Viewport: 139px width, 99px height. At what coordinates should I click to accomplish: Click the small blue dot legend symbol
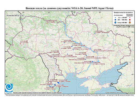coord(115,18)
